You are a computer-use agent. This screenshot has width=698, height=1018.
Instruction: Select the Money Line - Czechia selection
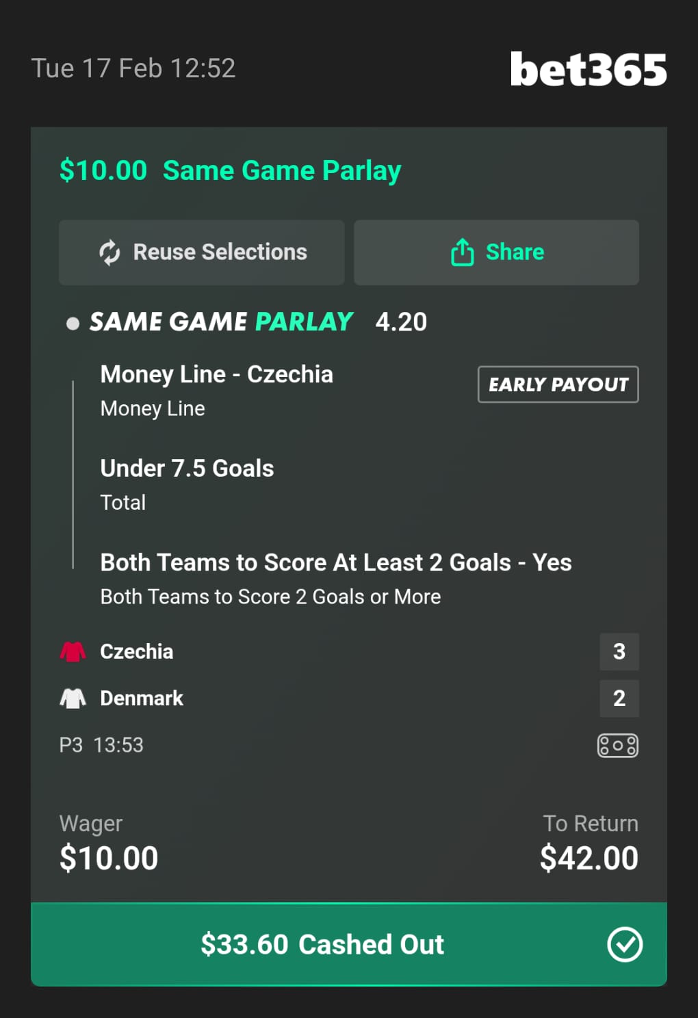tap(216, 375)
